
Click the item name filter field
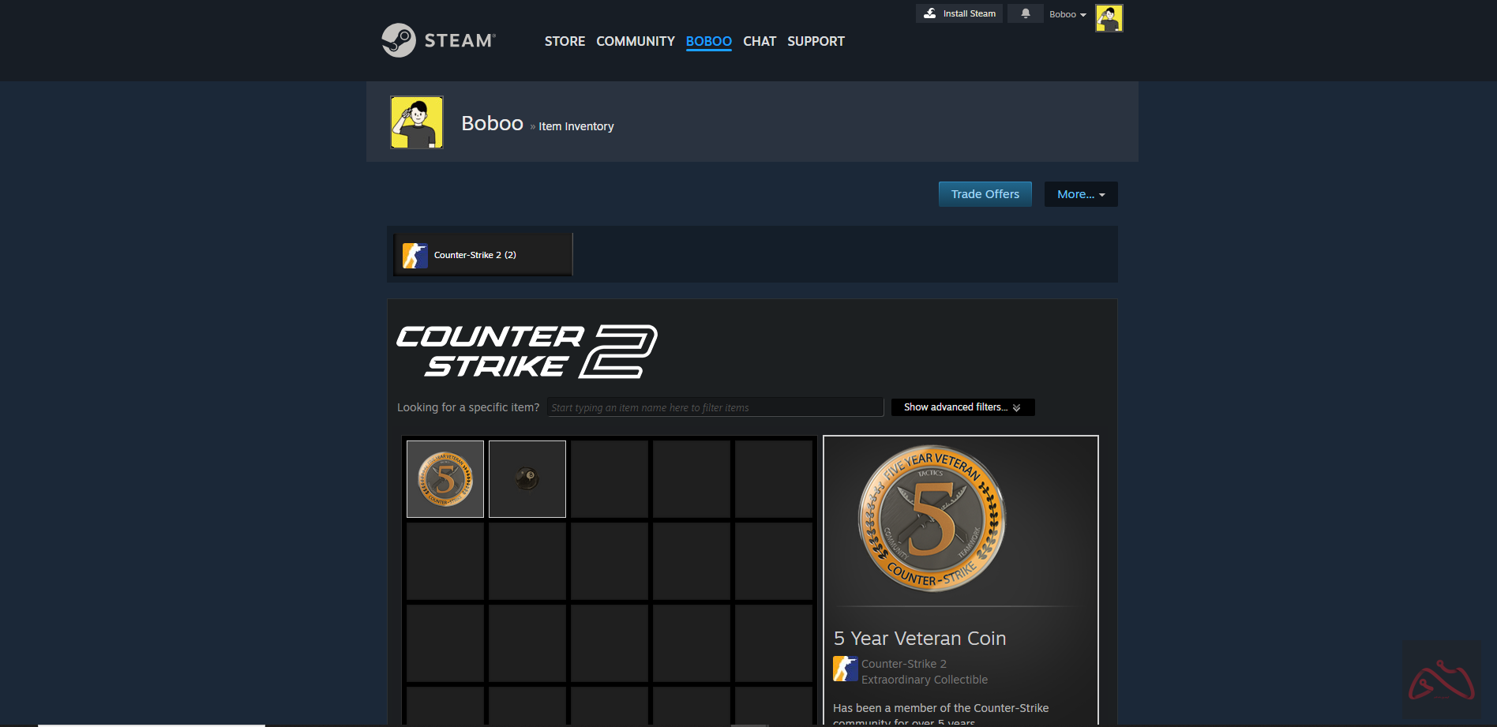715,407
